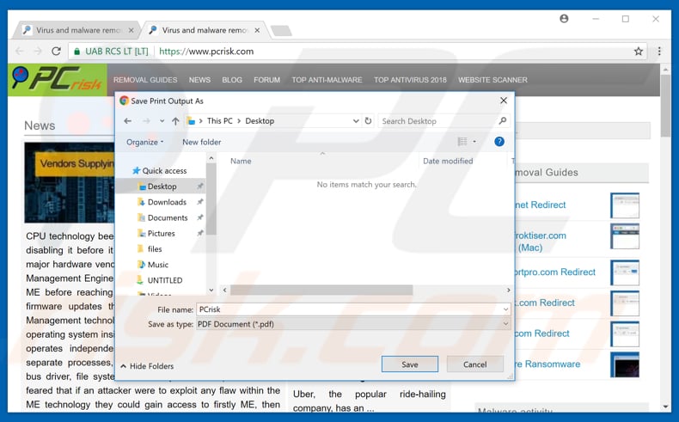Click browser back arrow
The image size is (679, 422).
pos(19,51)
